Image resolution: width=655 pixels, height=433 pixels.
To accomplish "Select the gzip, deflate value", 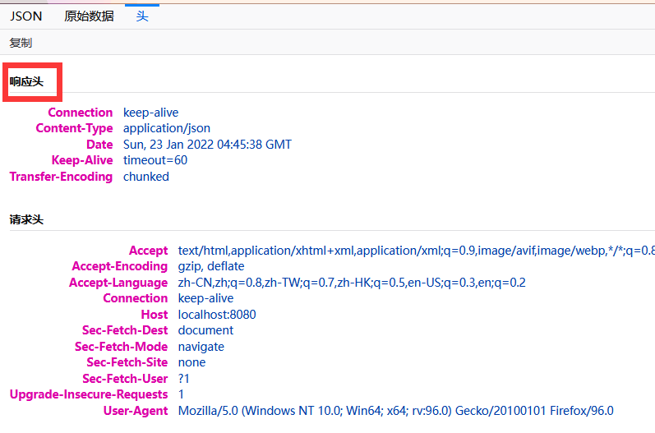I will [x=211, y=266].
